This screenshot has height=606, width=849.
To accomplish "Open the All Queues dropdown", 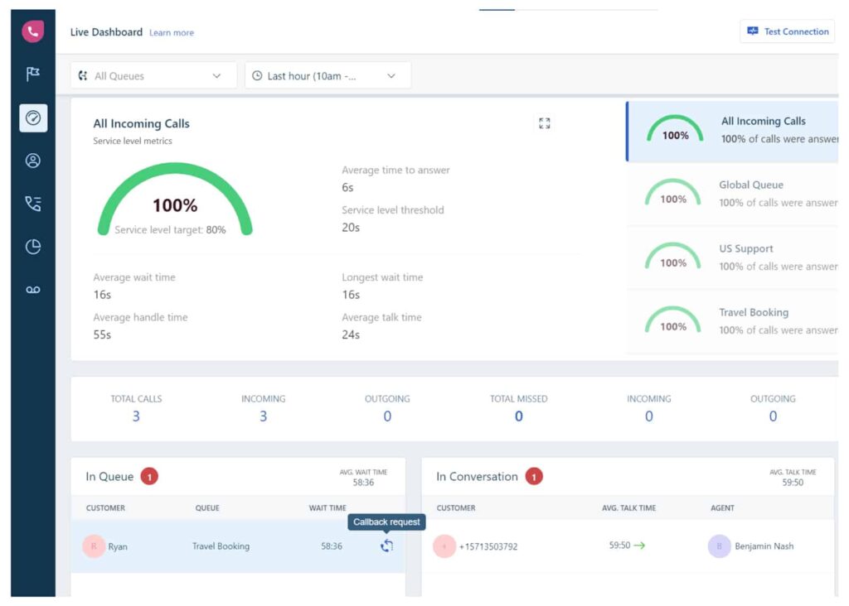I will (x=153, y=75).
